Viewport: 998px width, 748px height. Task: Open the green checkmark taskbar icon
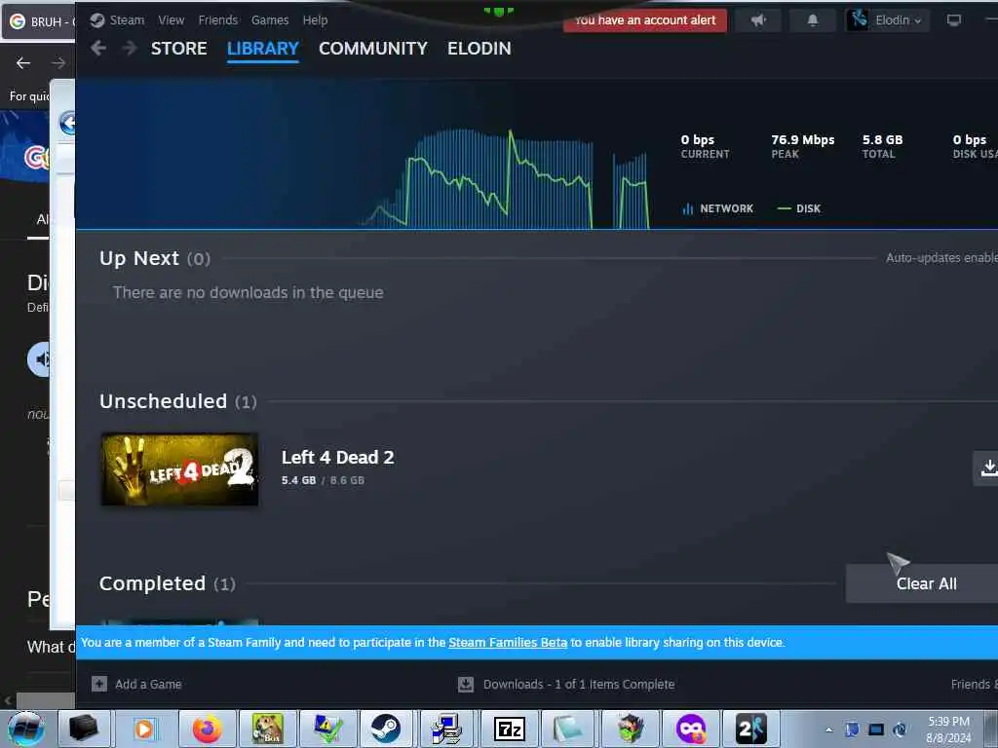[326, 729]
